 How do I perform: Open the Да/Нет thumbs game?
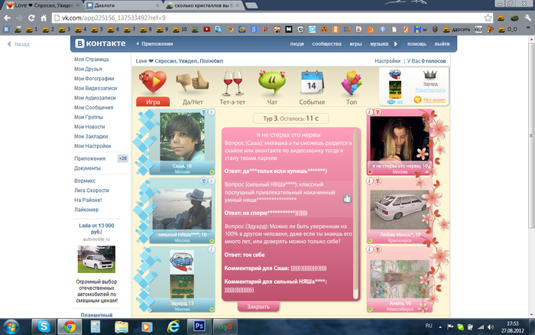[x=193, y=82]
